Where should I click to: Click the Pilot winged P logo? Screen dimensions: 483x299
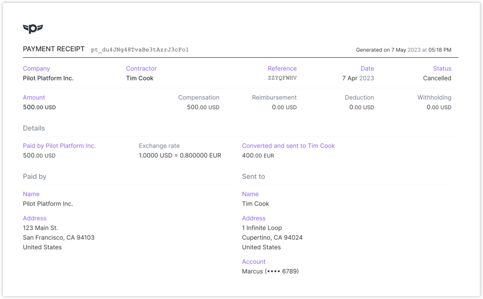[33, 28]
